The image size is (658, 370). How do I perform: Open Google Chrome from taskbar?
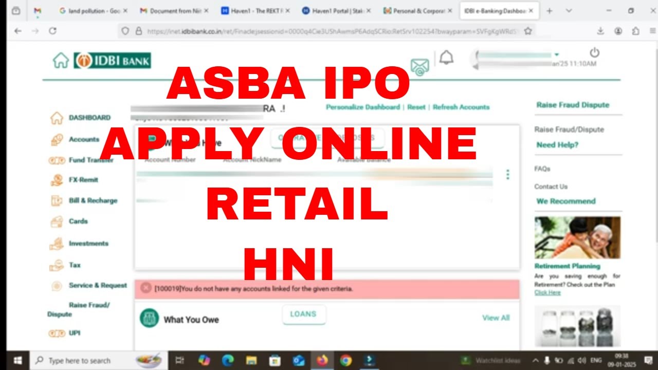pyautogui.click(x=346, y=360)
